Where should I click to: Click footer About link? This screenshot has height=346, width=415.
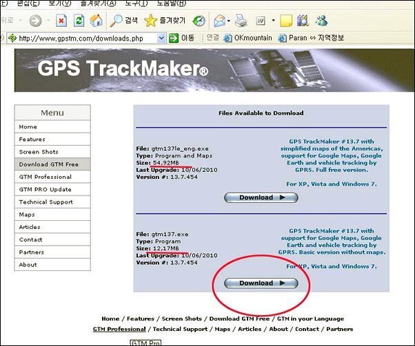[279, 329]
